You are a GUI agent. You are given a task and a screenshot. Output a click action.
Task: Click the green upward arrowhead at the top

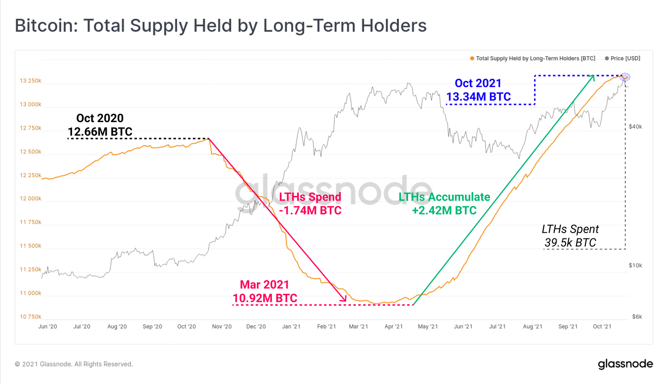point(592,77)
